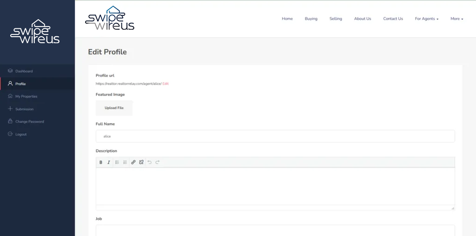The width and height of the screenshot is (476, 236).
Task: Toggle Italic in the Description editor
Action: 109,162
